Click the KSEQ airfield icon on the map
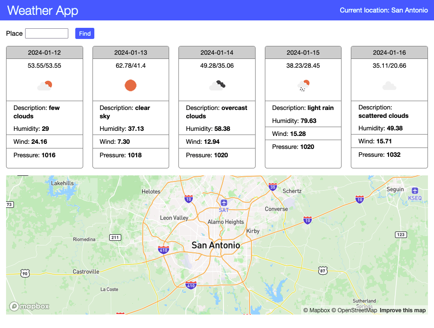 coord(414,191)
